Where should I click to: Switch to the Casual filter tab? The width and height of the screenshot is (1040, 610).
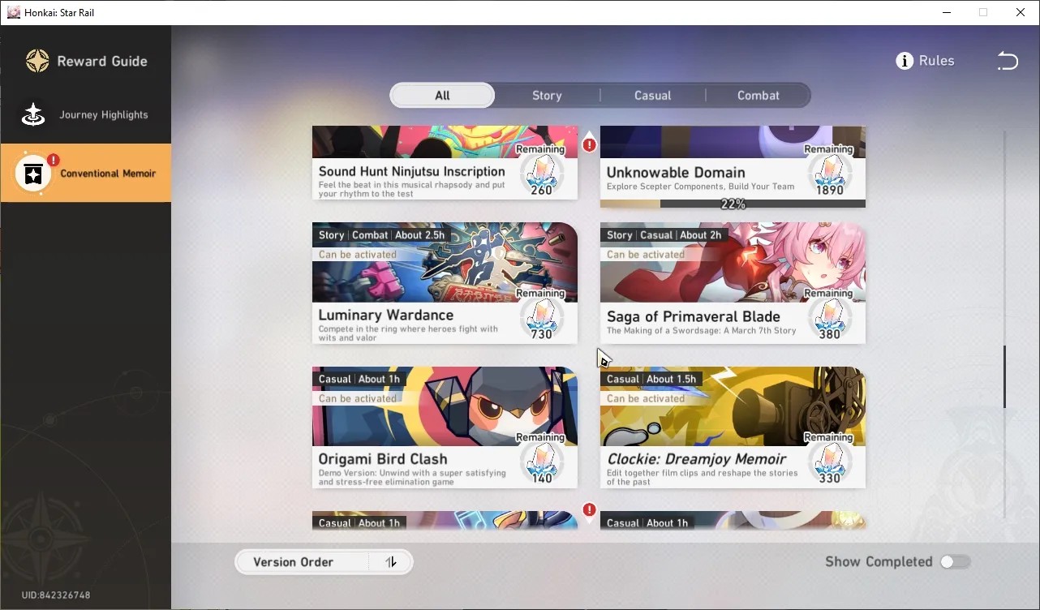[652, 96]
